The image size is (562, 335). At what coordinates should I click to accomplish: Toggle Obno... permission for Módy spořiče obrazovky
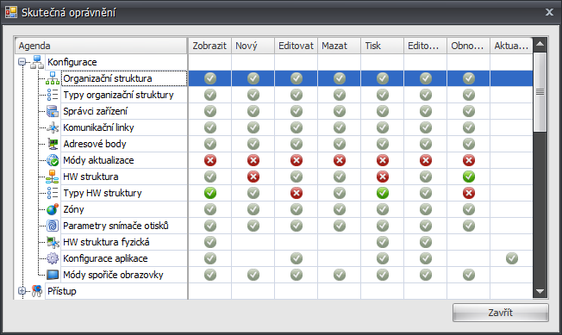(x=469, y=275)
